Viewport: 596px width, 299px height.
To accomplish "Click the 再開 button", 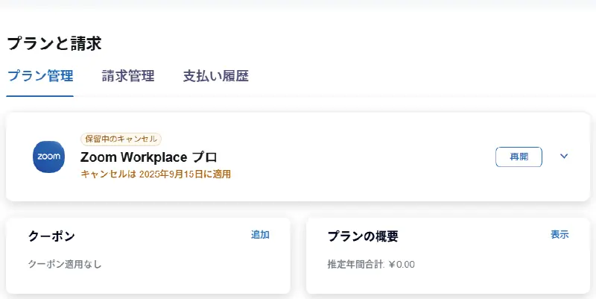I will pyautogui.click(x=519, y=157).
